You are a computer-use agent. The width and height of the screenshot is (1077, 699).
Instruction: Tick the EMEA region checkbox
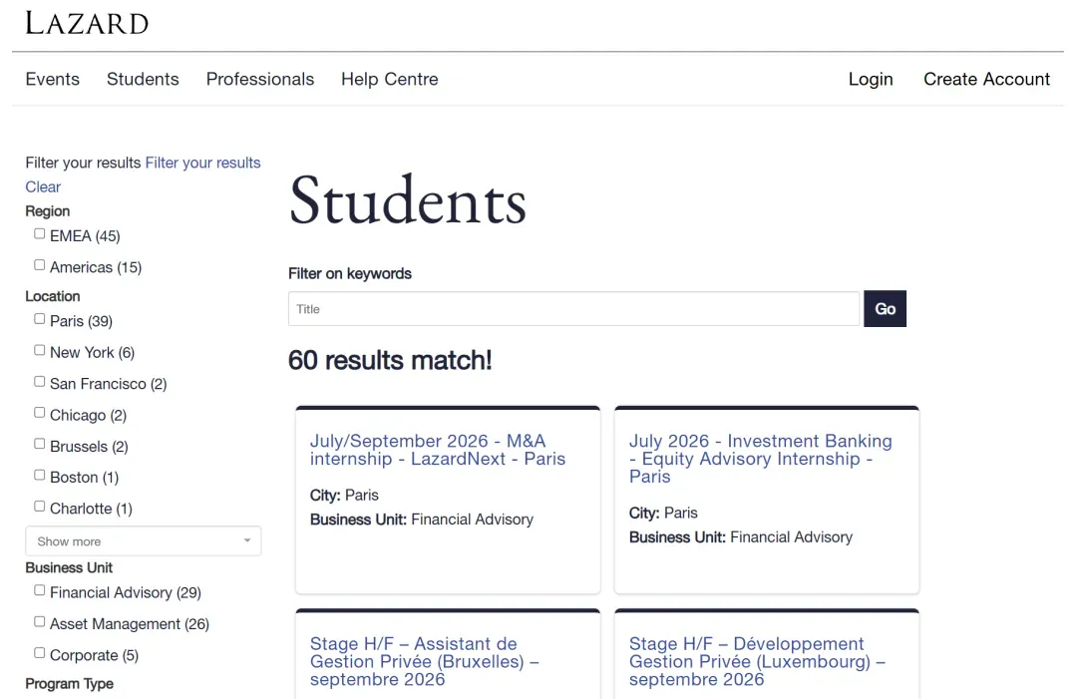(x=40, y=234)
